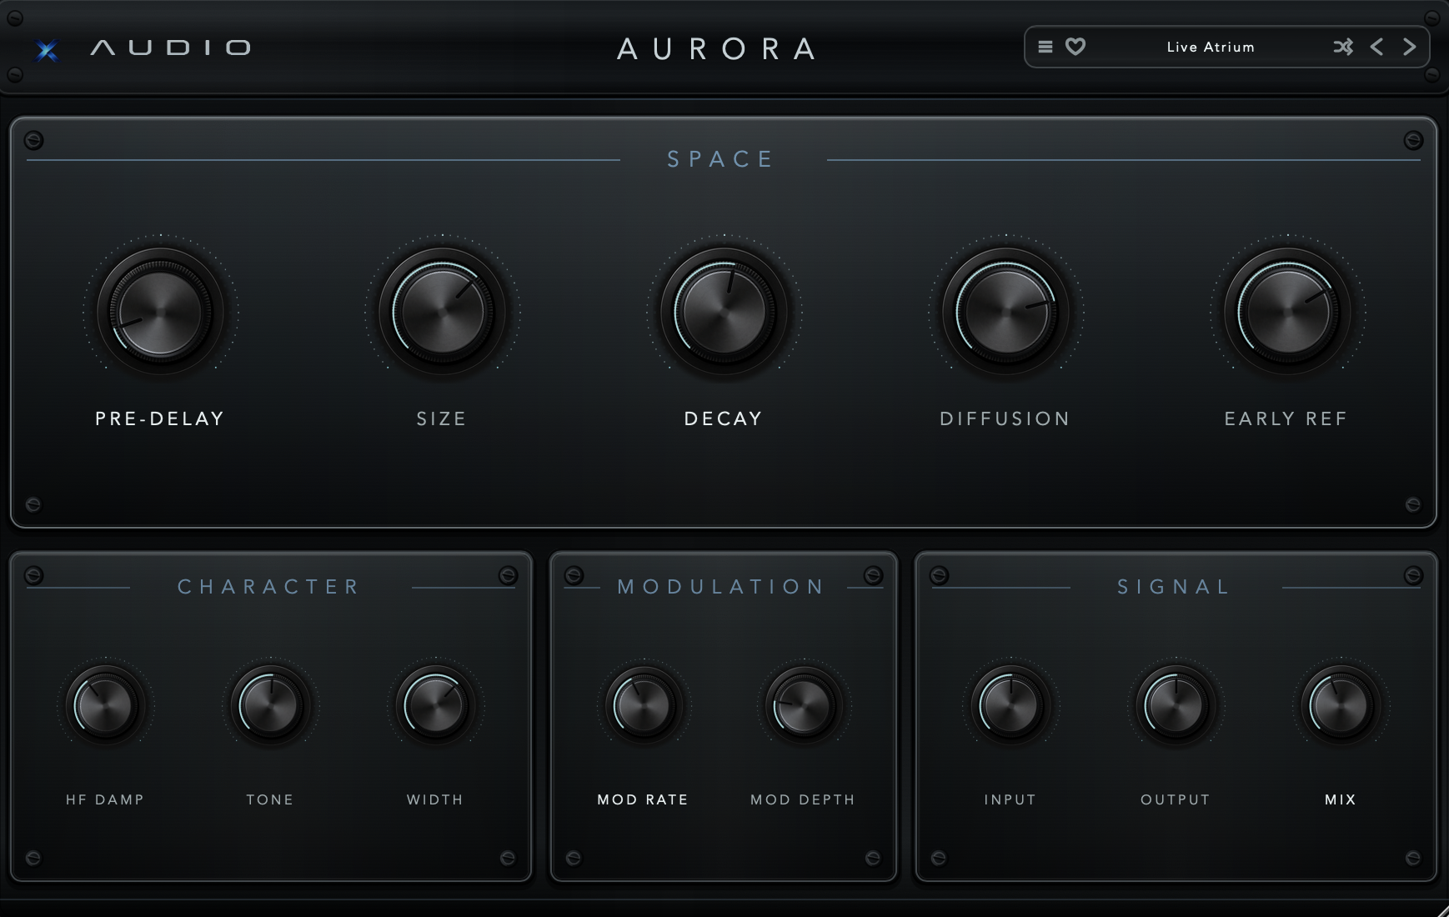Click the HF DAMP label

click(x=105, y=799)
